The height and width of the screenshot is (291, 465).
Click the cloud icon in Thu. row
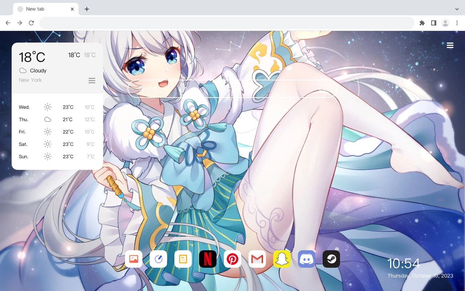point(48,119)
